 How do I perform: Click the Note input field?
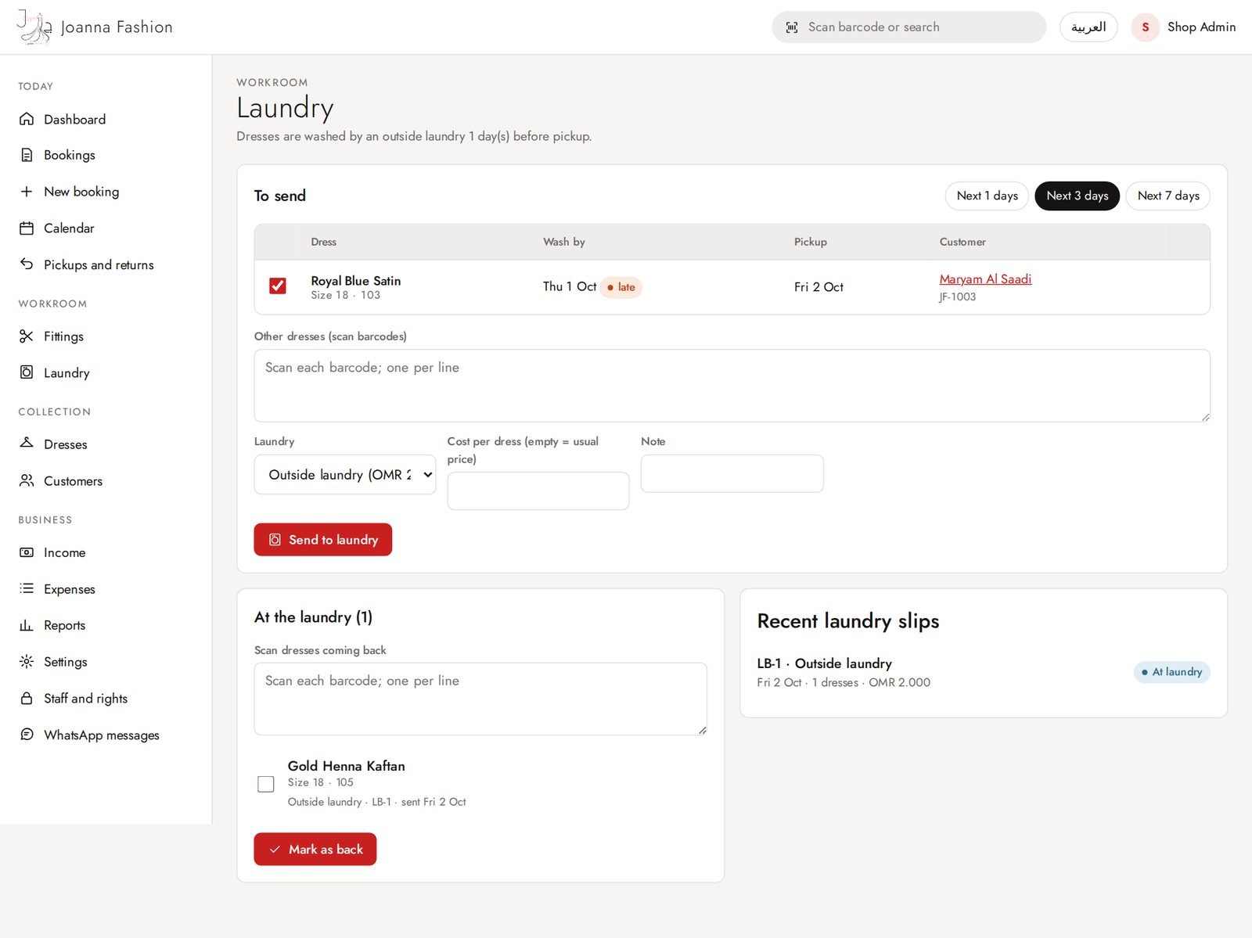[732, 474]
